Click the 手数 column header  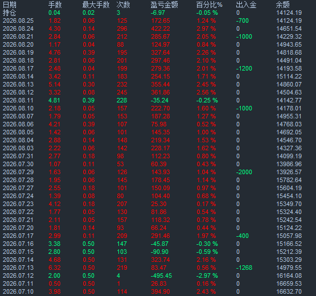(x=55, y=5)
